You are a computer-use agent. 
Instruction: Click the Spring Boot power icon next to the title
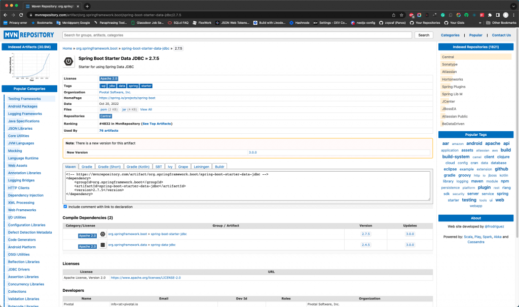point(68,61)
